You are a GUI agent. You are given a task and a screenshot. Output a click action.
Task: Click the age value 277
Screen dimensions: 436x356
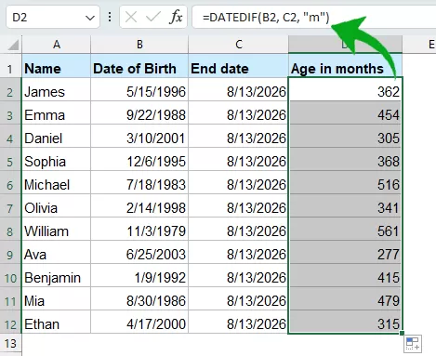(345, 252)
